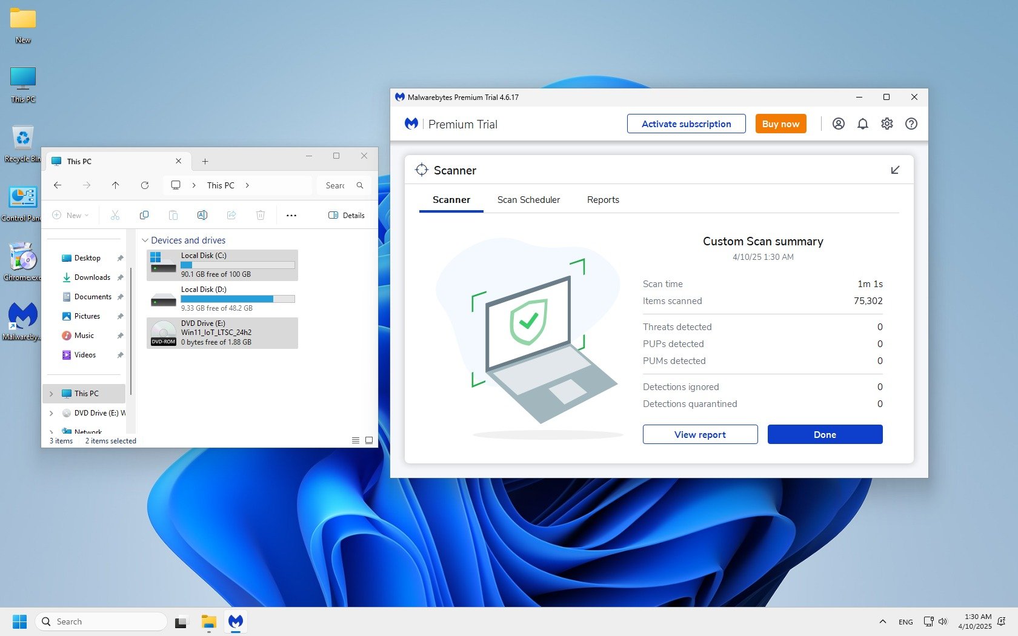Click the Buy now button
Viewport: 1018px width, 636px height.
click(781, 124)
